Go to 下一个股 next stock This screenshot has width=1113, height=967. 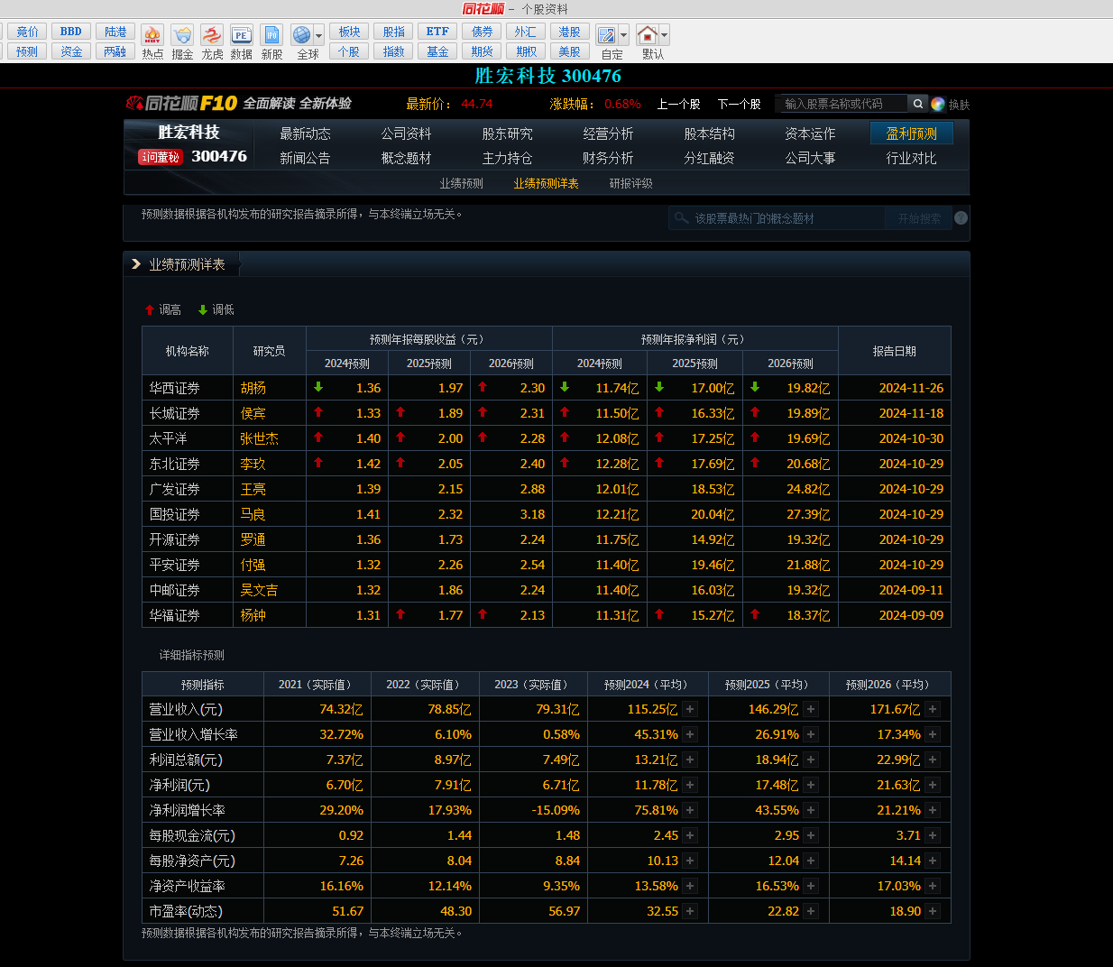[739, 104]
